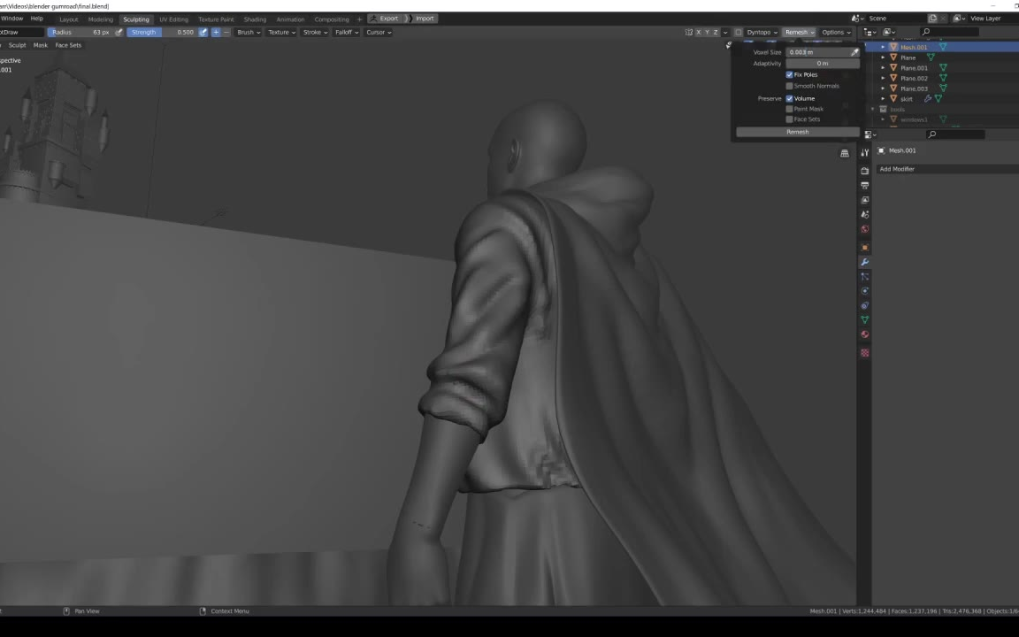This screenshot has height=637, width=1019.
Task: Expand the Falloff dropdown
Action: [346, 33]
